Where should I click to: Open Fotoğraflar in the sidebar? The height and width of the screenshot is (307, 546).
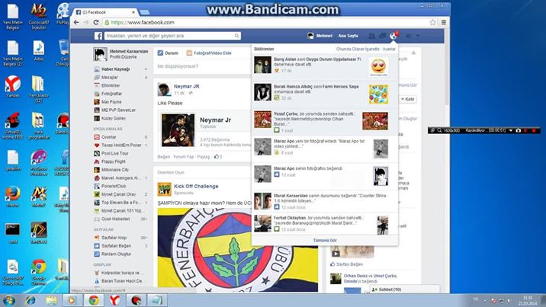[x=111, y=94]
